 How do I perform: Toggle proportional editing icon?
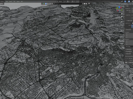(x=73, y=1)
